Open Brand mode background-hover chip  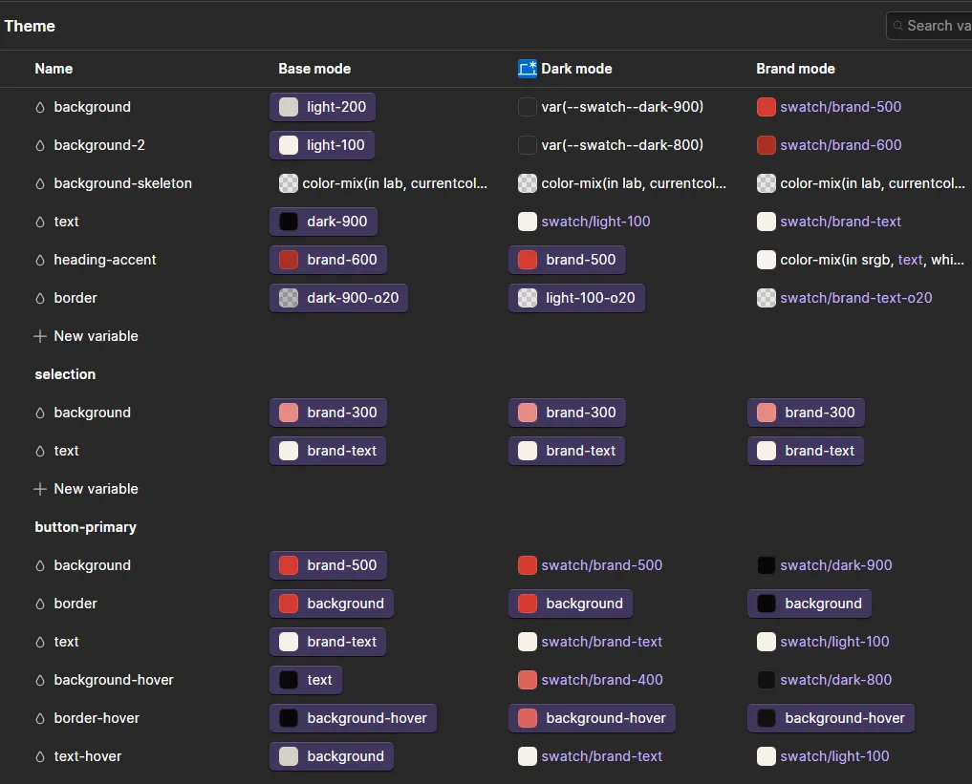click(x=831, y=718)
